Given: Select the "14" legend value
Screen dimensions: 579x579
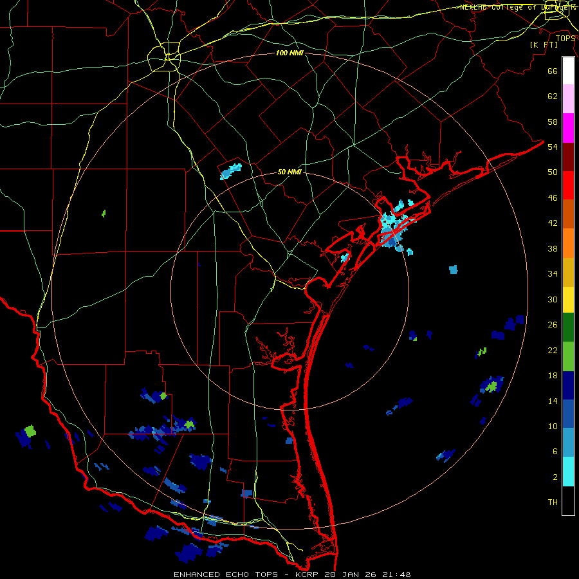Looking at the screenshot, I should (x=553, y=401).
